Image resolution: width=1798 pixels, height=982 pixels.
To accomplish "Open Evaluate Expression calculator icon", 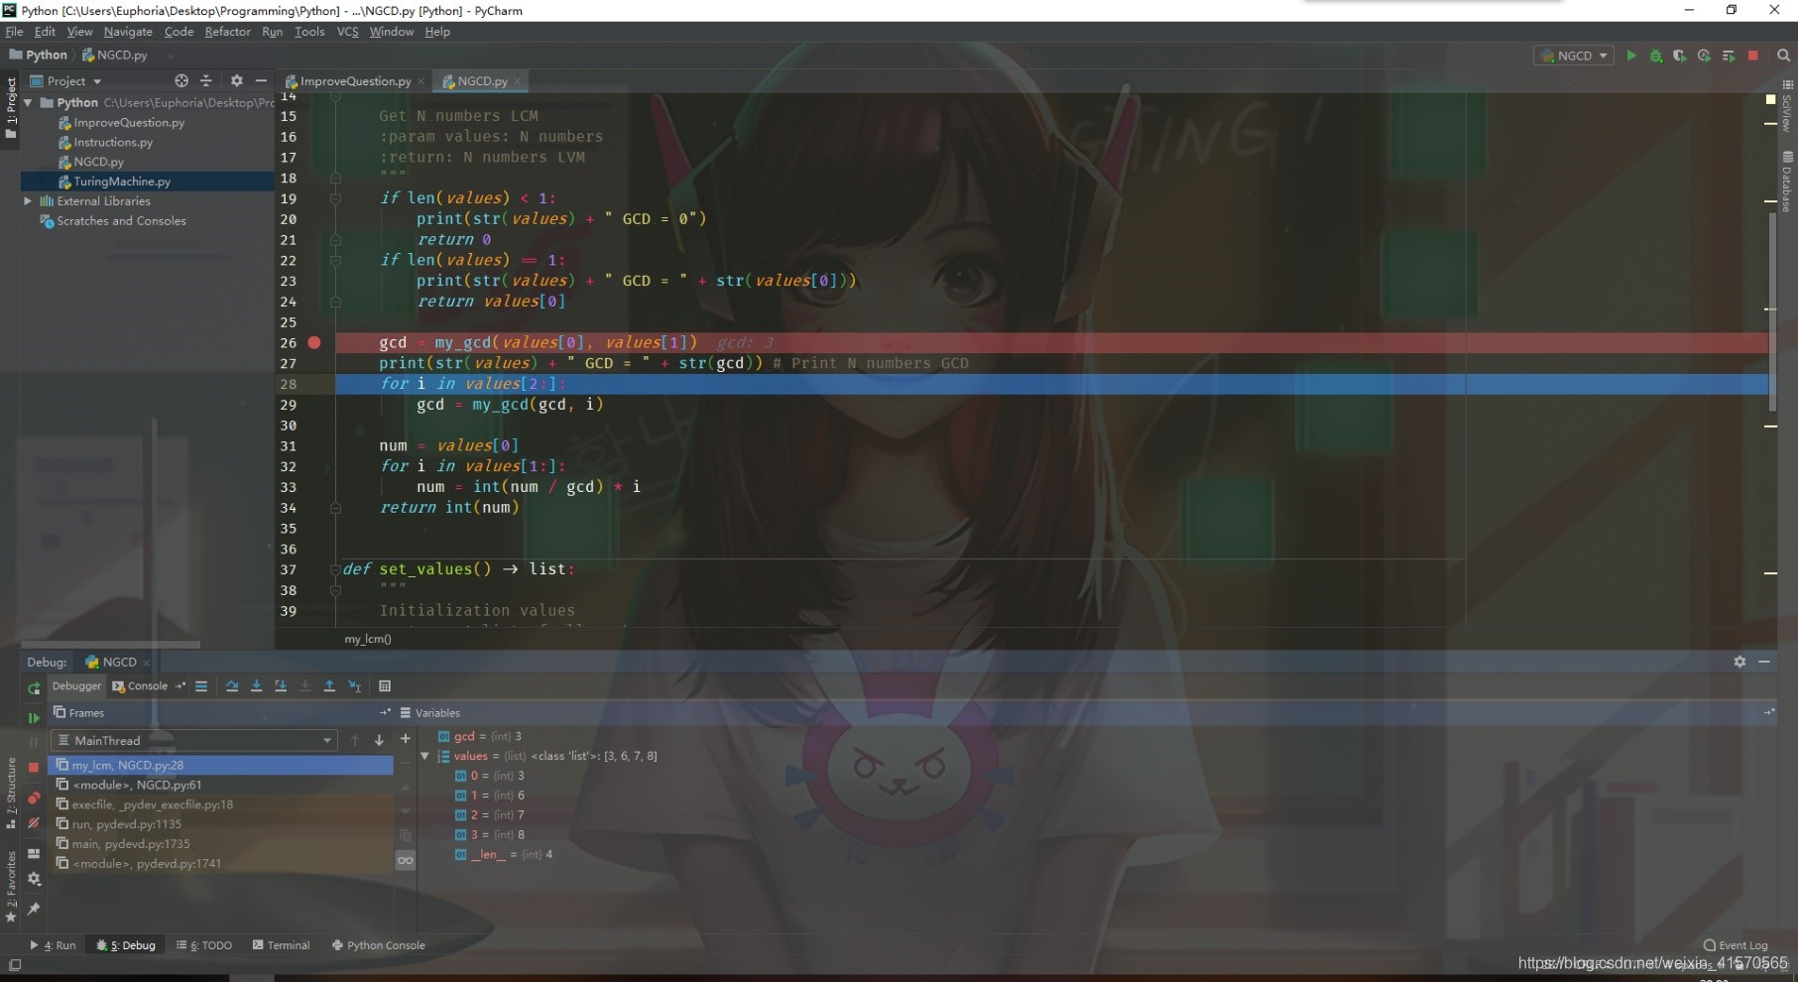I will coord(385,686).
